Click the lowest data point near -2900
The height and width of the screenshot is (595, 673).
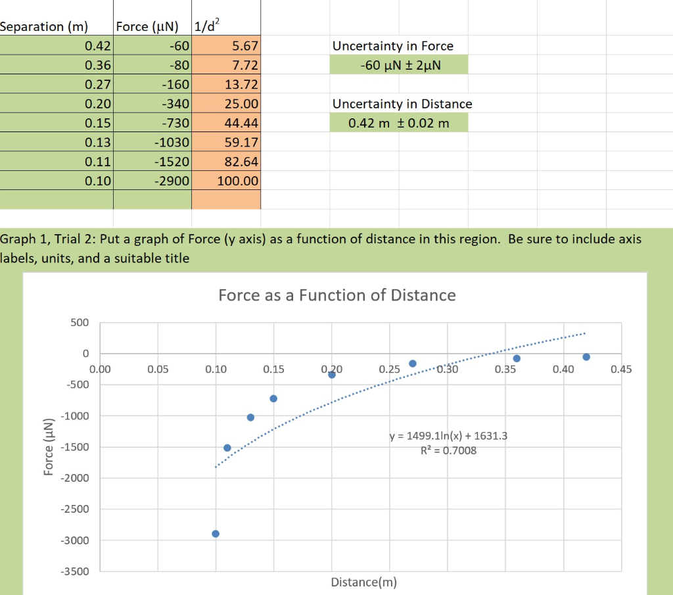pyautogui.click(x=215, y=533)
